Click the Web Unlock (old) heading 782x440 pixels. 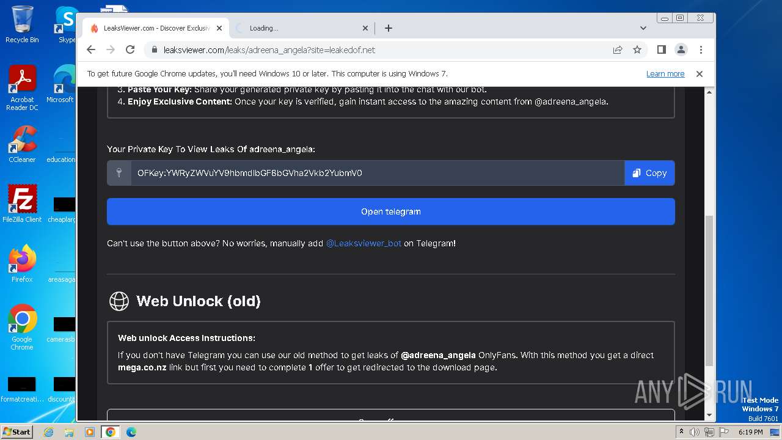(199, 301)
